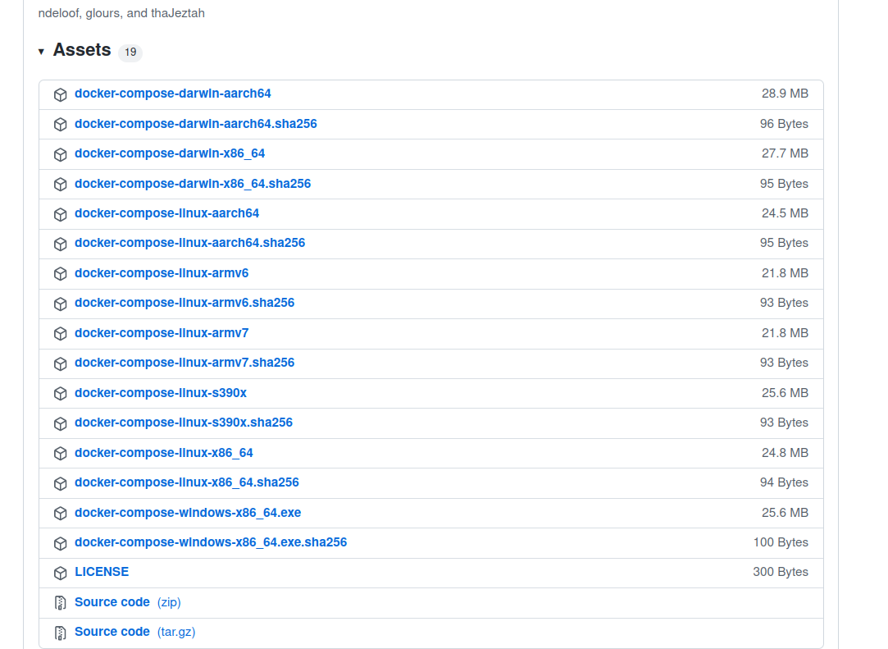Click the 94 Bytes size text

(x=784, y=482)
